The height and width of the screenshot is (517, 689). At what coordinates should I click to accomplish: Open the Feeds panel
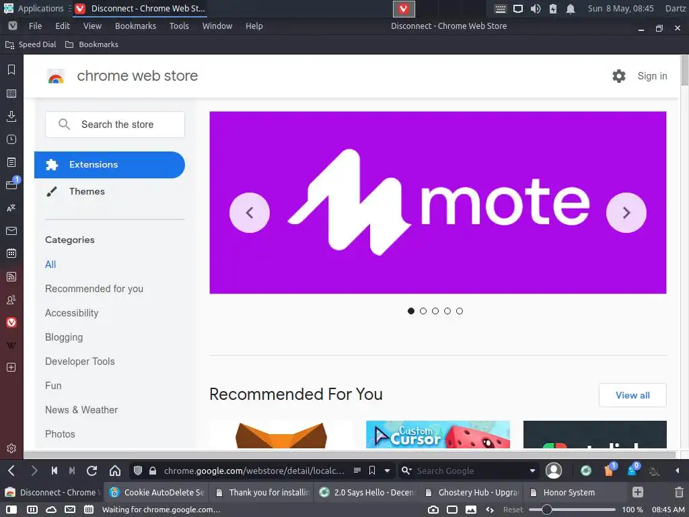(x=11, y=277)
